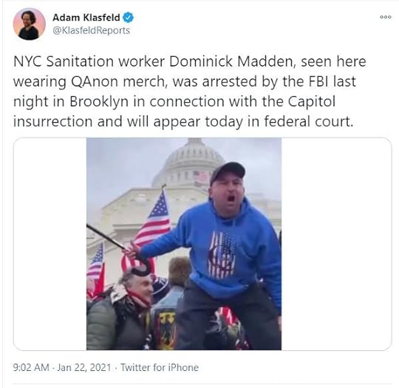The height and width of the screenshot is (388, 399).
Task: Open the 9:02 AM timestamp link
Action: click(31, 367)
